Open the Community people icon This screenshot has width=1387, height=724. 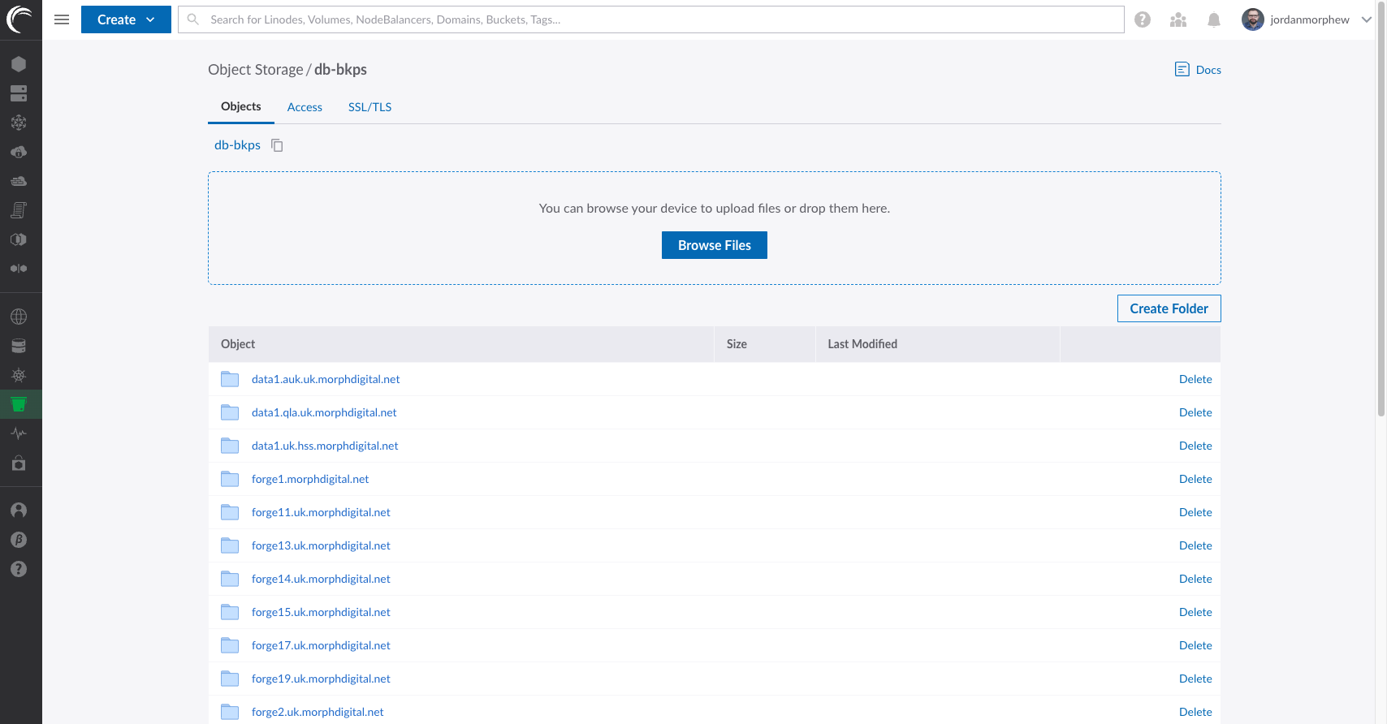click(x=1178, y=19)
